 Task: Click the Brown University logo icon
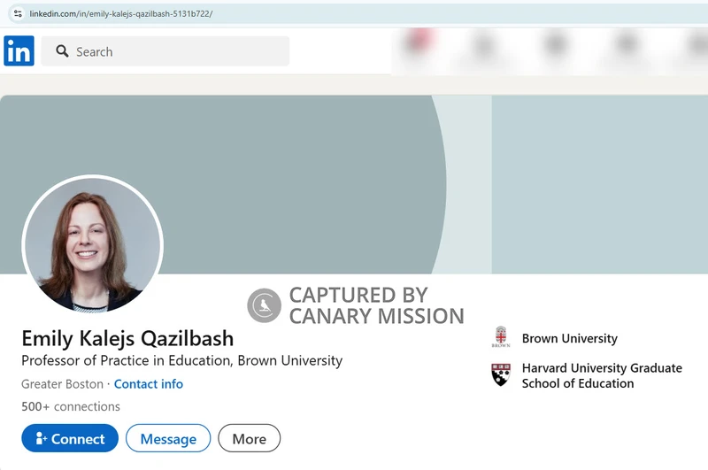[x=501, y=337]
